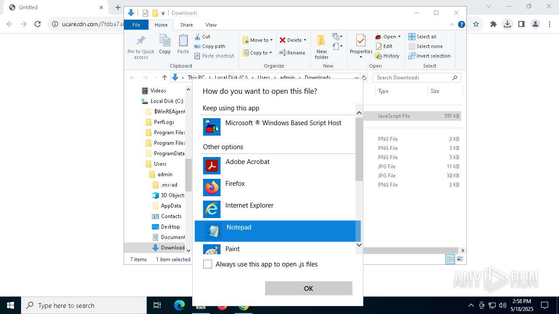Click Invert selection in the ribbon

pyautogui.click(x=429, y=56)
